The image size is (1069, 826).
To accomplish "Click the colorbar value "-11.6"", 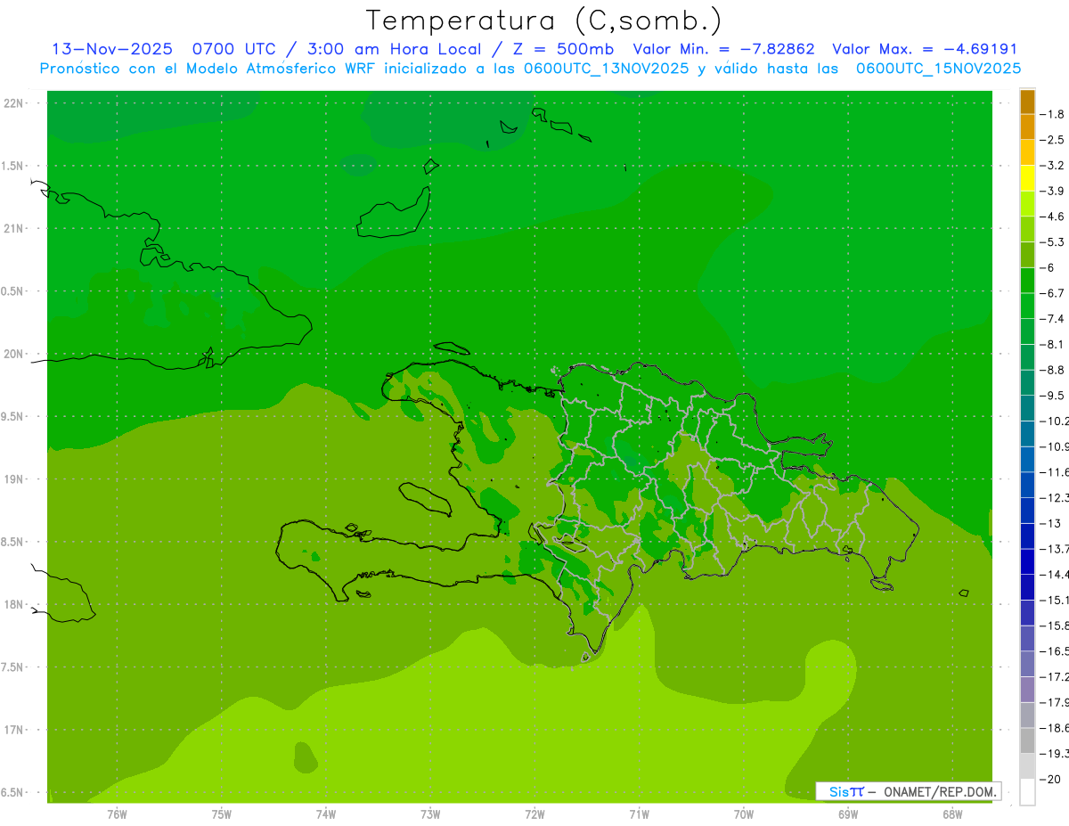I will pyautogui.click(x=1054, y=472).
